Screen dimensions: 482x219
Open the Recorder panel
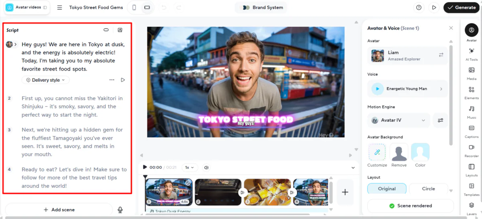pyautogui.click(x=471, y=150)
